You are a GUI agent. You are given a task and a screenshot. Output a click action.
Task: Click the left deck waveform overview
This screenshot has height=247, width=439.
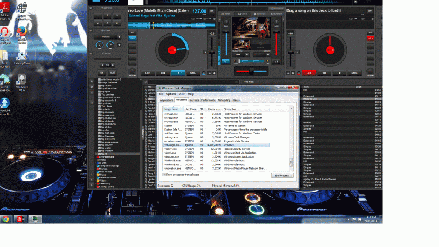[x=172, y=25]
